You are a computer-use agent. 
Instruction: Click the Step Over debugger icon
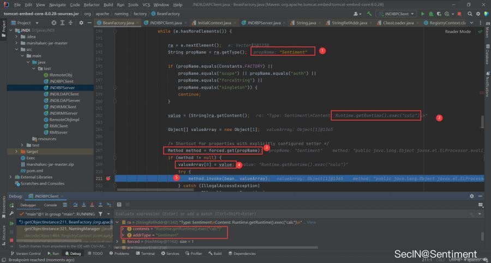[74, 205]
